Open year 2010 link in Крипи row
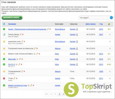This screenshot has height=99, width=115. click(101, 29)
